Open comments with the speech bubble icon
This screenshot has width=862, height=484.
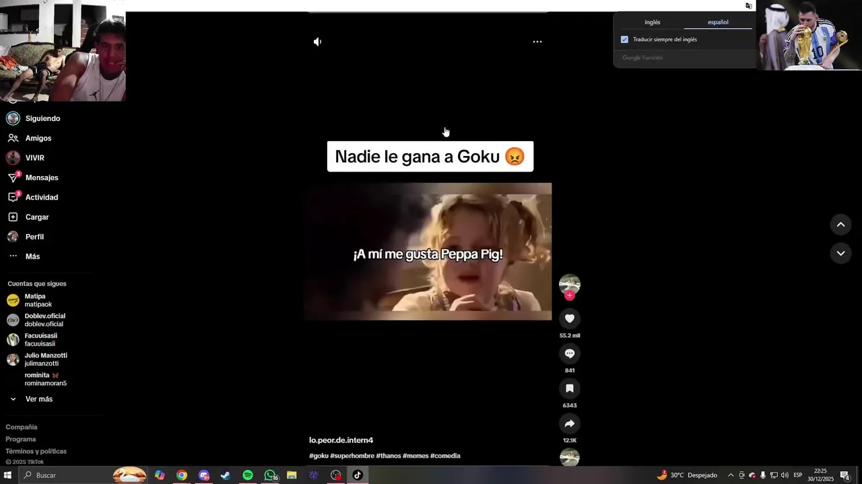570,354
